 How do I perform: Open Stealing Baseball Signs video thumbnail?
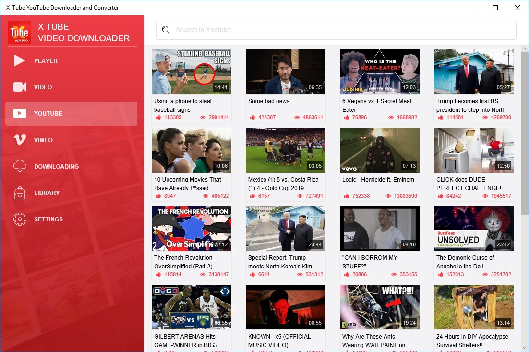[x=191, y=72]
